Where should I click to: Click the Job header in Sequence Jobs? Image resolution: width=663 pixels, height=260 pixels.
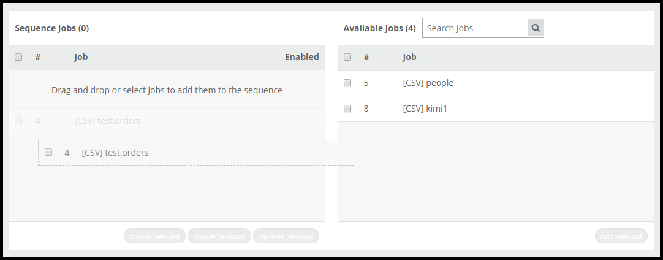(81, 57)
